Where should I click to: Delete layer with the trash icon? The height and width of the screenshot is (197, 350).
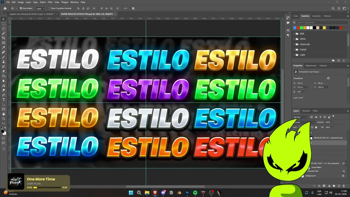tap(344, 186)
